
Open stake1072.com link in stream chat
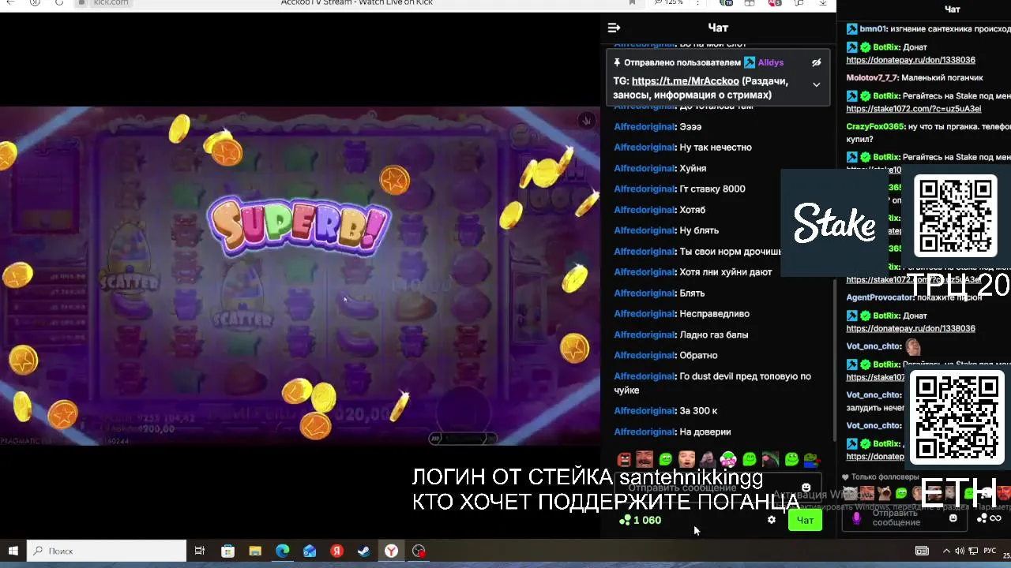coord(914,109)
